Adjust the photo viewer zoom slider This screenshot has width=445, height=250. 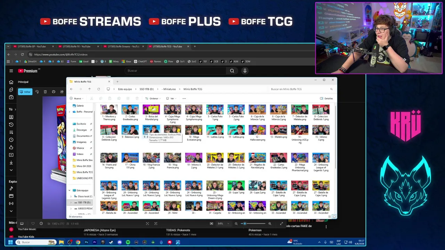253,224
